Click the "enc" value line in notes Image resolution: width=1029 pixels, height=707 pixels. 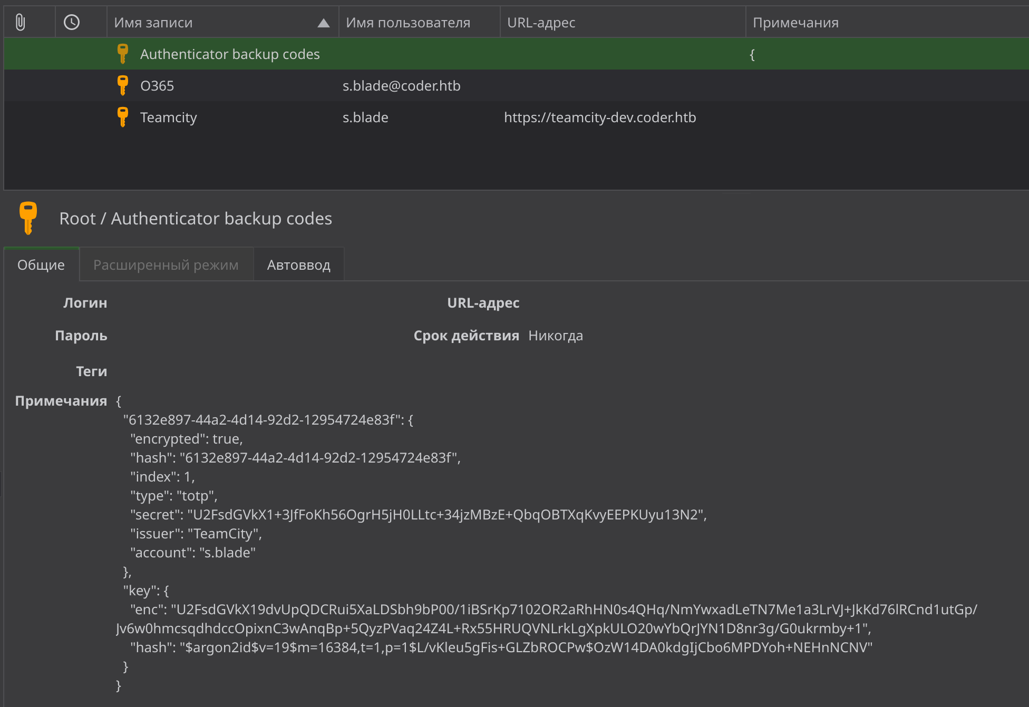point(547,619)
